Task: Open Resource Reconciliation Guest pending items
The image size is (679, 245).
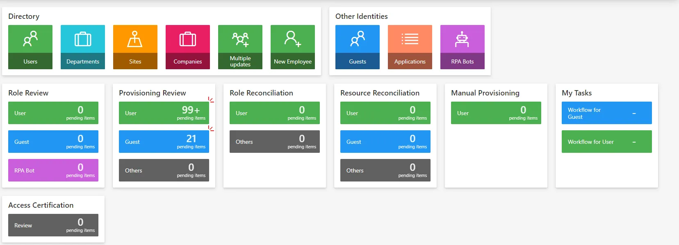Action: click(385, 142)
